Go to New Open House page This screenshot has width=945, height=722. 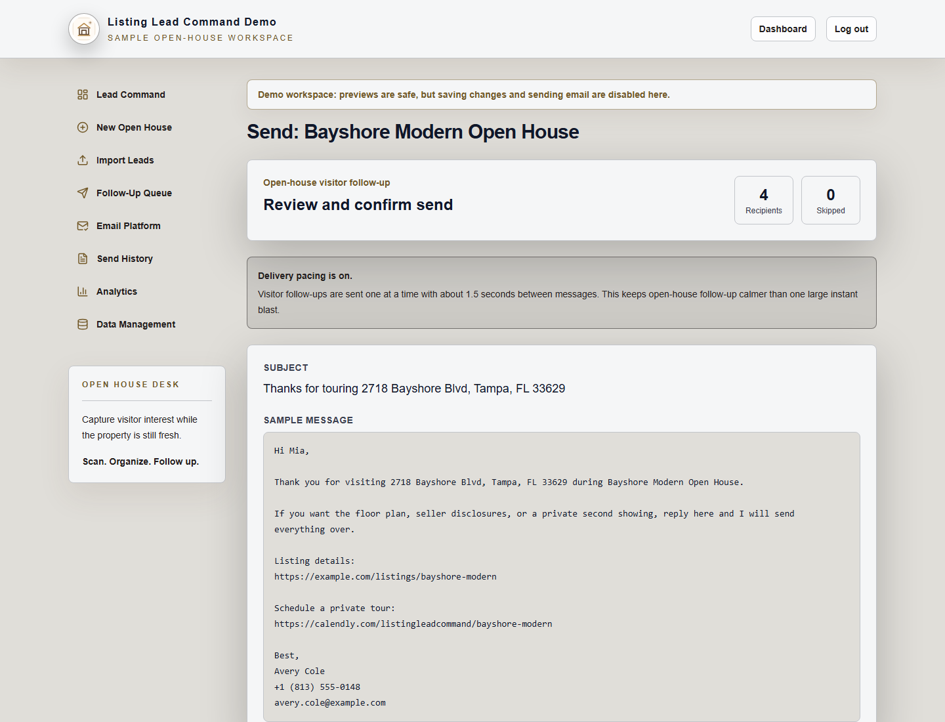[134, 127]
